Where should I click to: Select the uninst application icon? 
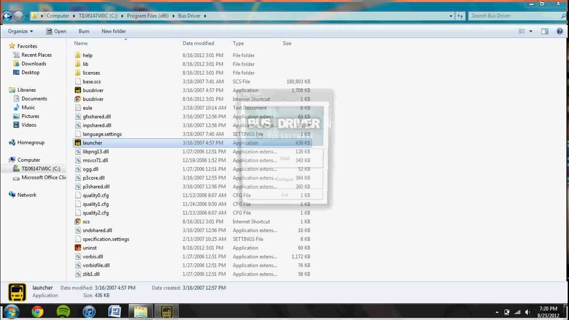coord(78,248)
